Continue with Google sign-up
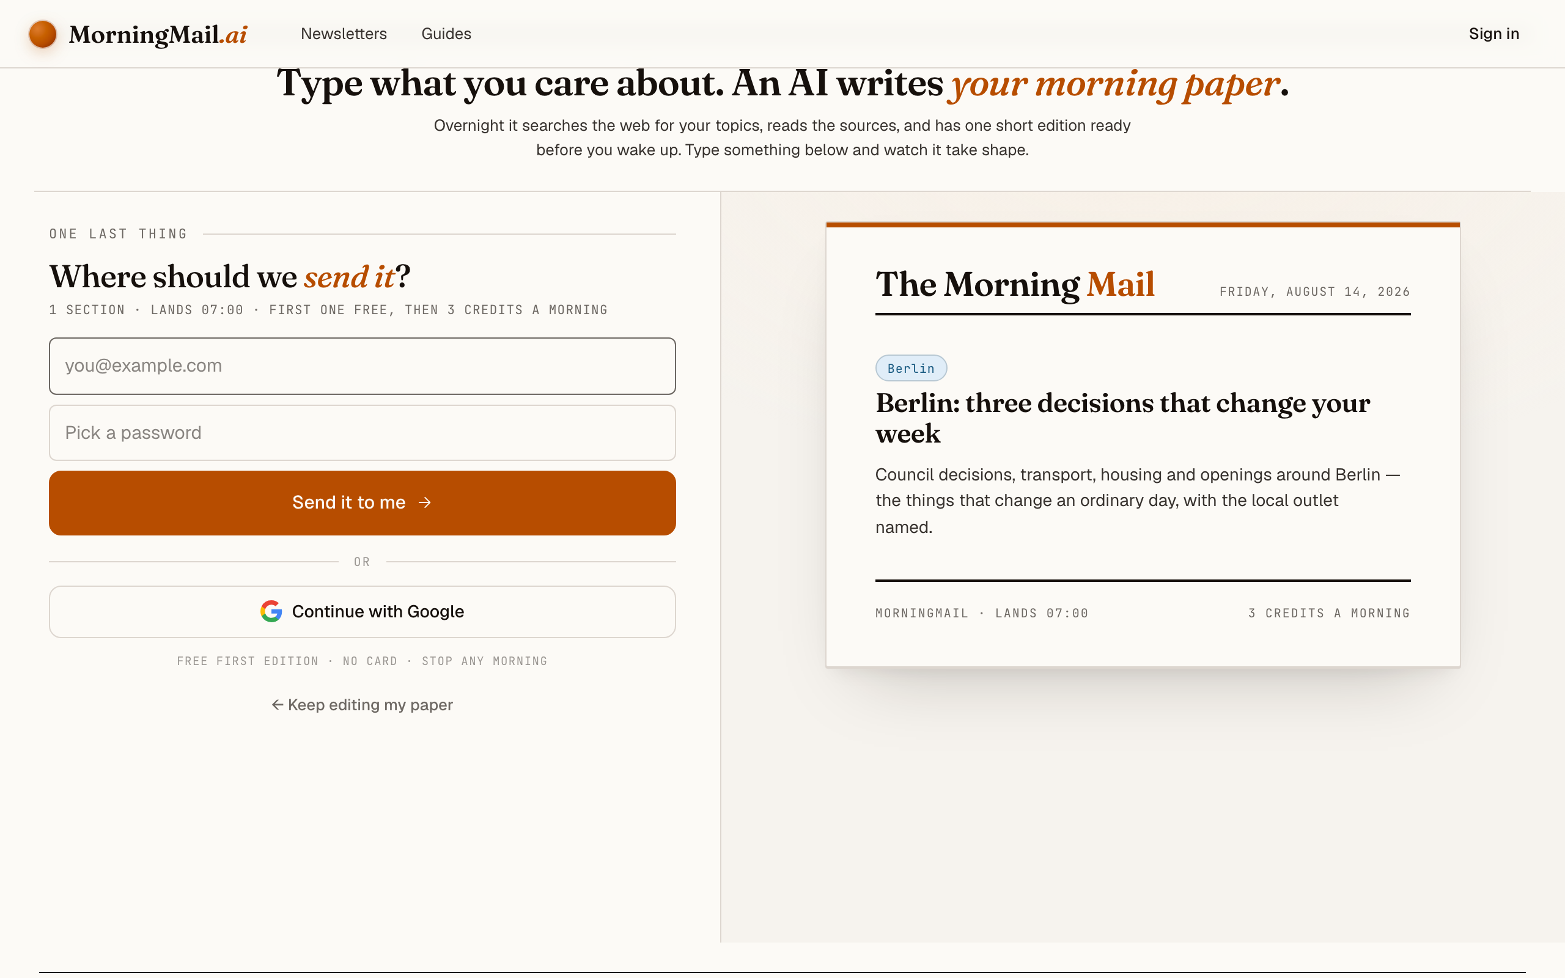 (x=362, y=612)
